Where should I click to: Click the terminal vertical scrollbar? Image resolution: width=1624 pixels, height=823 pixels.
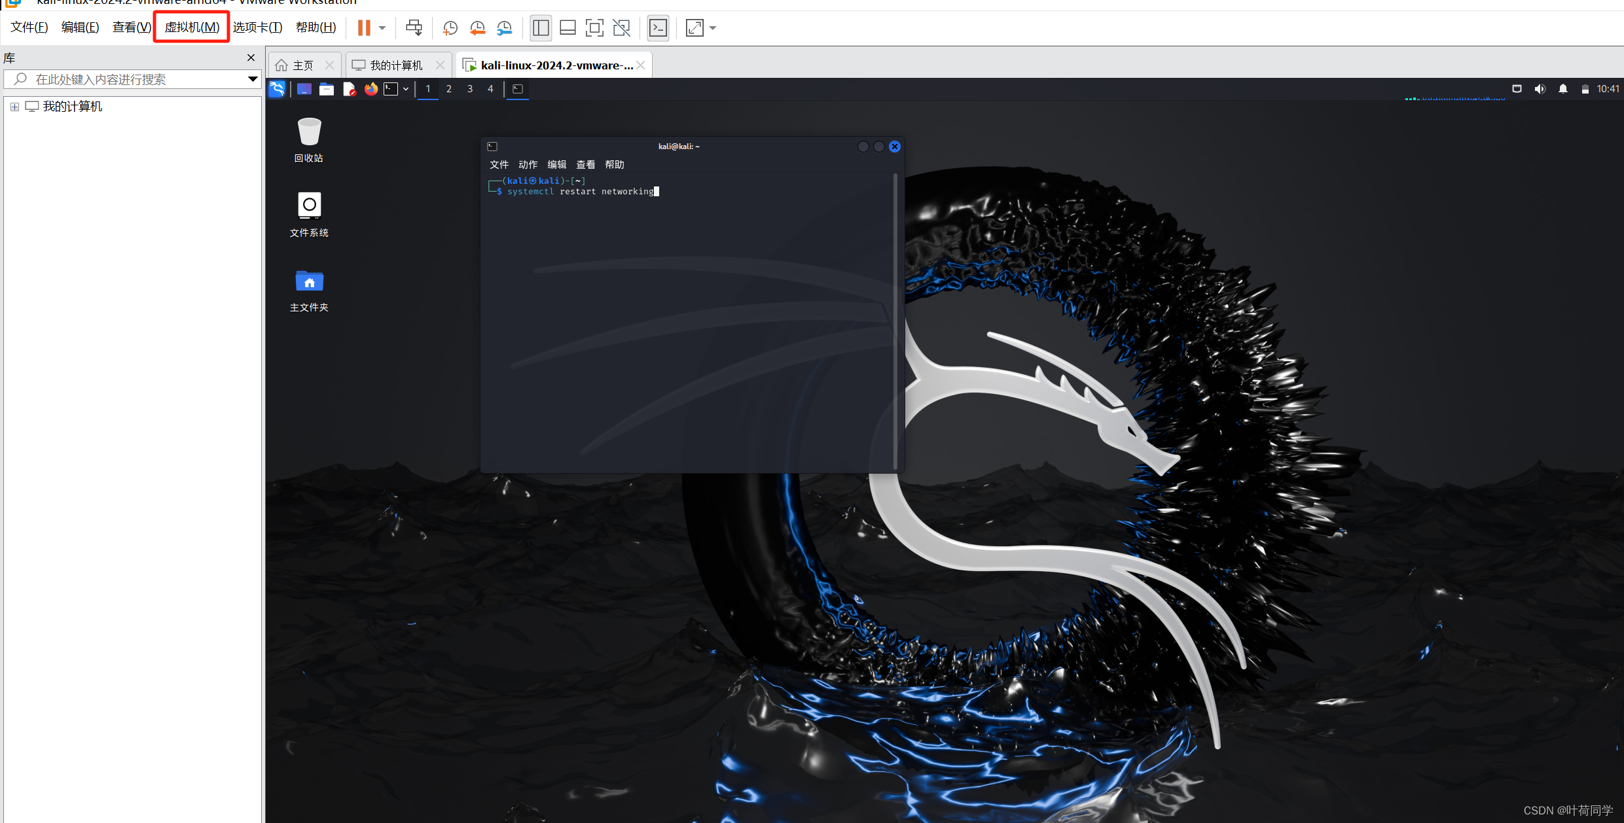point(895,321)
